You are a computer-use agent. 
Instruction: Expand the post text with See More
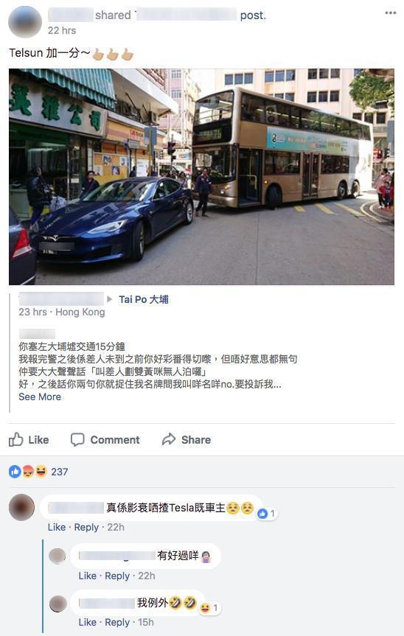click(40, 396)
